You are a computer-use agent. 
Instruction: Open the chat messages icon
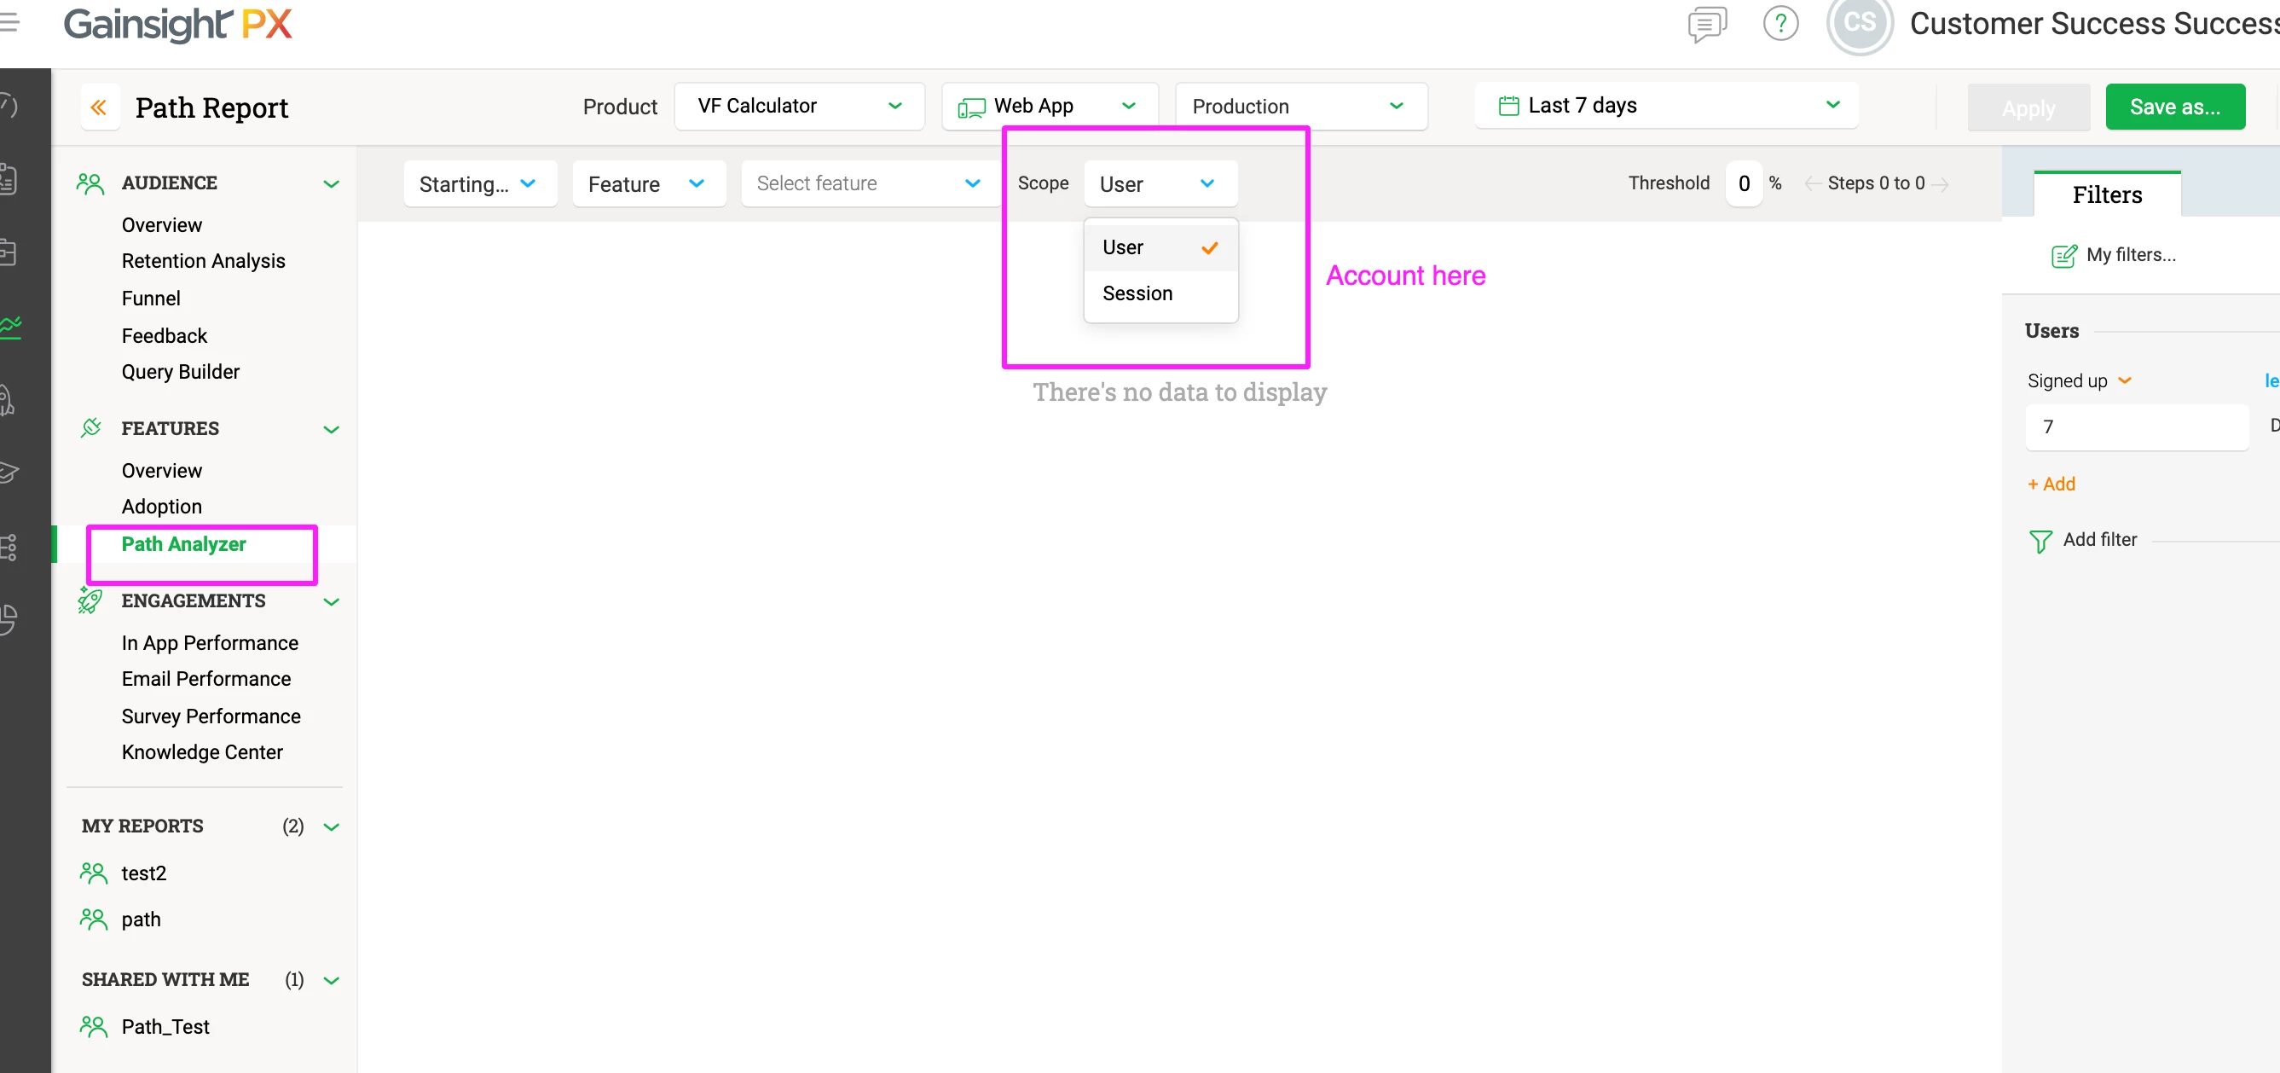pyautogui.click(x=1705, y=24)
